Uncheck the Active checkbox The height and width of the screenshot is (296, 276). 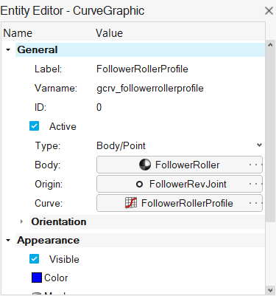point(34,126)
